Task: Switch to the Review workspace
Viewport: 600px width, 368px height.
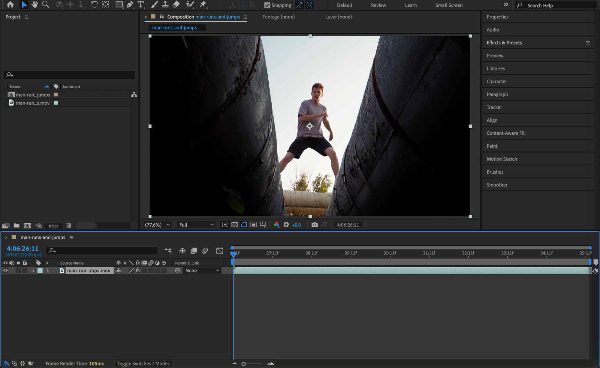Action: 378,5
